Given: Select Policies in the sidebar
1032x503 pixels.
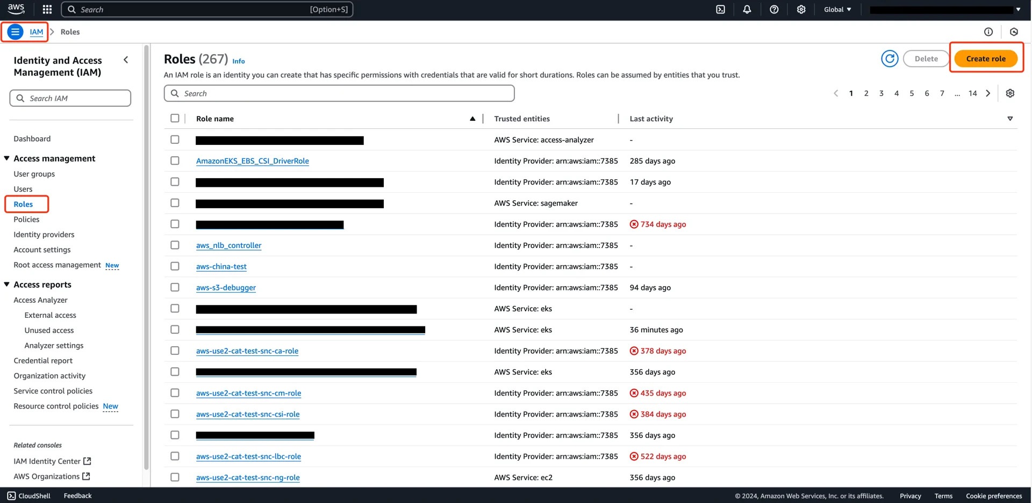Looking at the screenshot, I should point(26,219).
